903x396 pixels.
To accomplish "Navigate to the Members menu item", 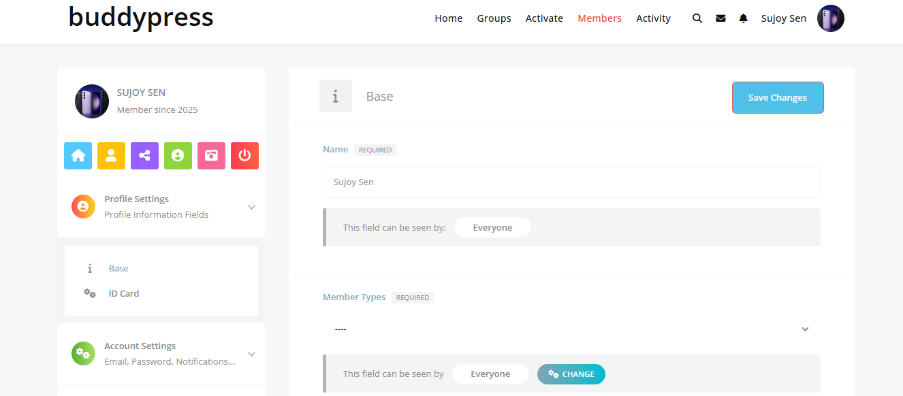I will click(599, 18).
